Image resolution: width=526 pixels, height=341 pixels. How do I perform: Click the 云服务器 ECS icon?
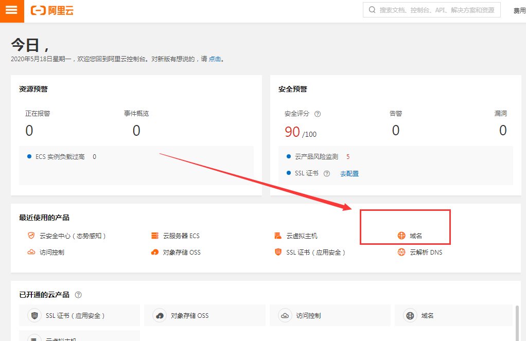pos(154,236)
